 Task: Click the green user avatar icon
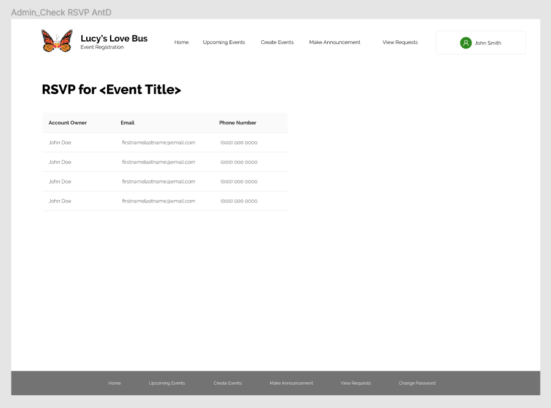[x=465, y=43]
